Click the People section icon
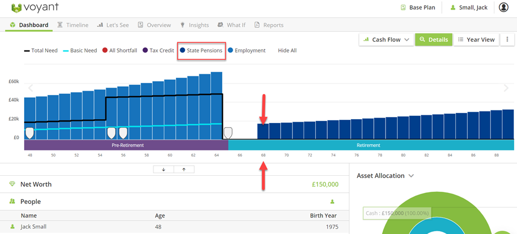This screenshot has width=517, height=234. click(x=13, y=202)
